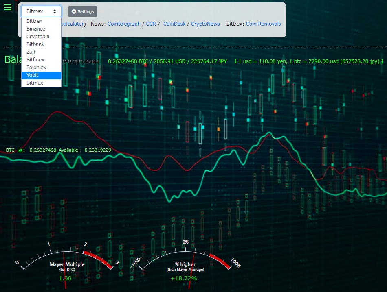The height and width of the screenshot is (292, 387).
Task: Open the CryptoNews link
Action: click(x=205, y=24)
